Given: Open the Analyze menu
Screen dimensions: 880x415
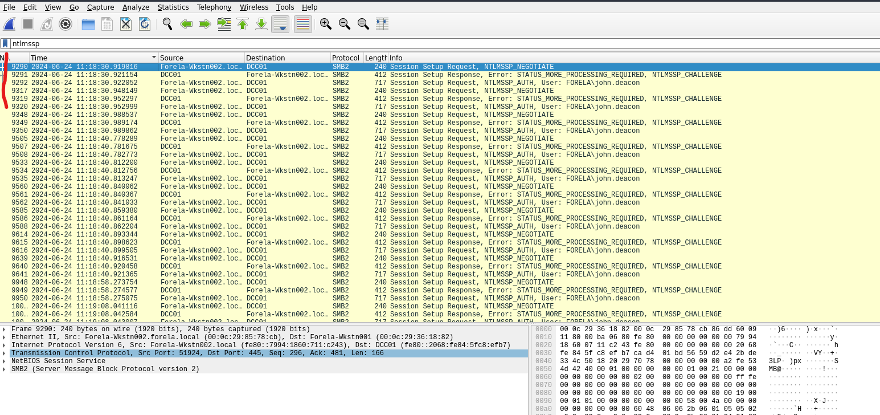Looking at the screenshot, I should pos(136,7).
